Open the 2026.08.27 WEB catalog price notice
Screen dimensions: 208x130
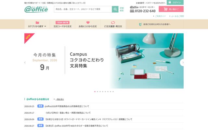coord(76,126)
